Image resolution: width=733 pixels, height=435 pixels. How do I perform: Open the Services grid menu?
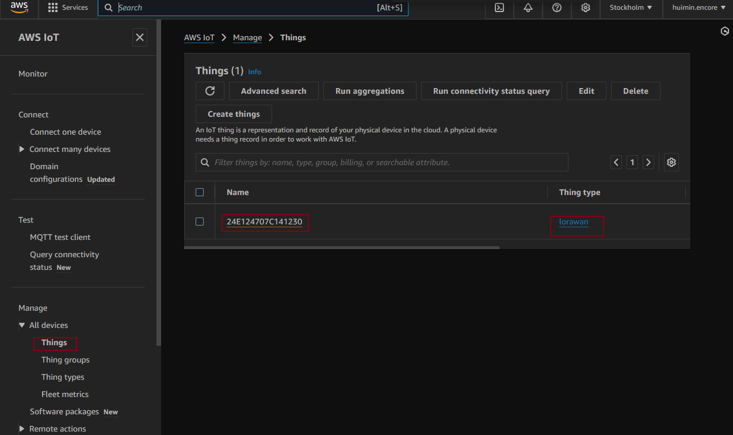coord(68,7)
